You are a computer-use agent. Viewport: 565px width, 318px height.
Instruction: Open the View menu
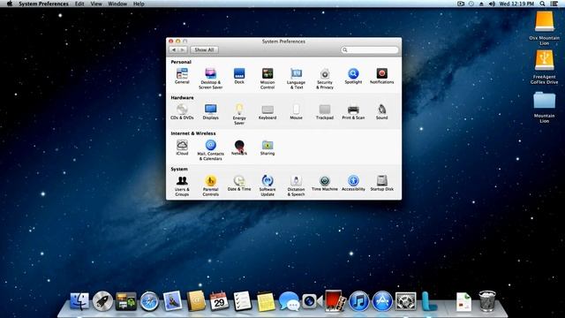[x=96, y=4]
